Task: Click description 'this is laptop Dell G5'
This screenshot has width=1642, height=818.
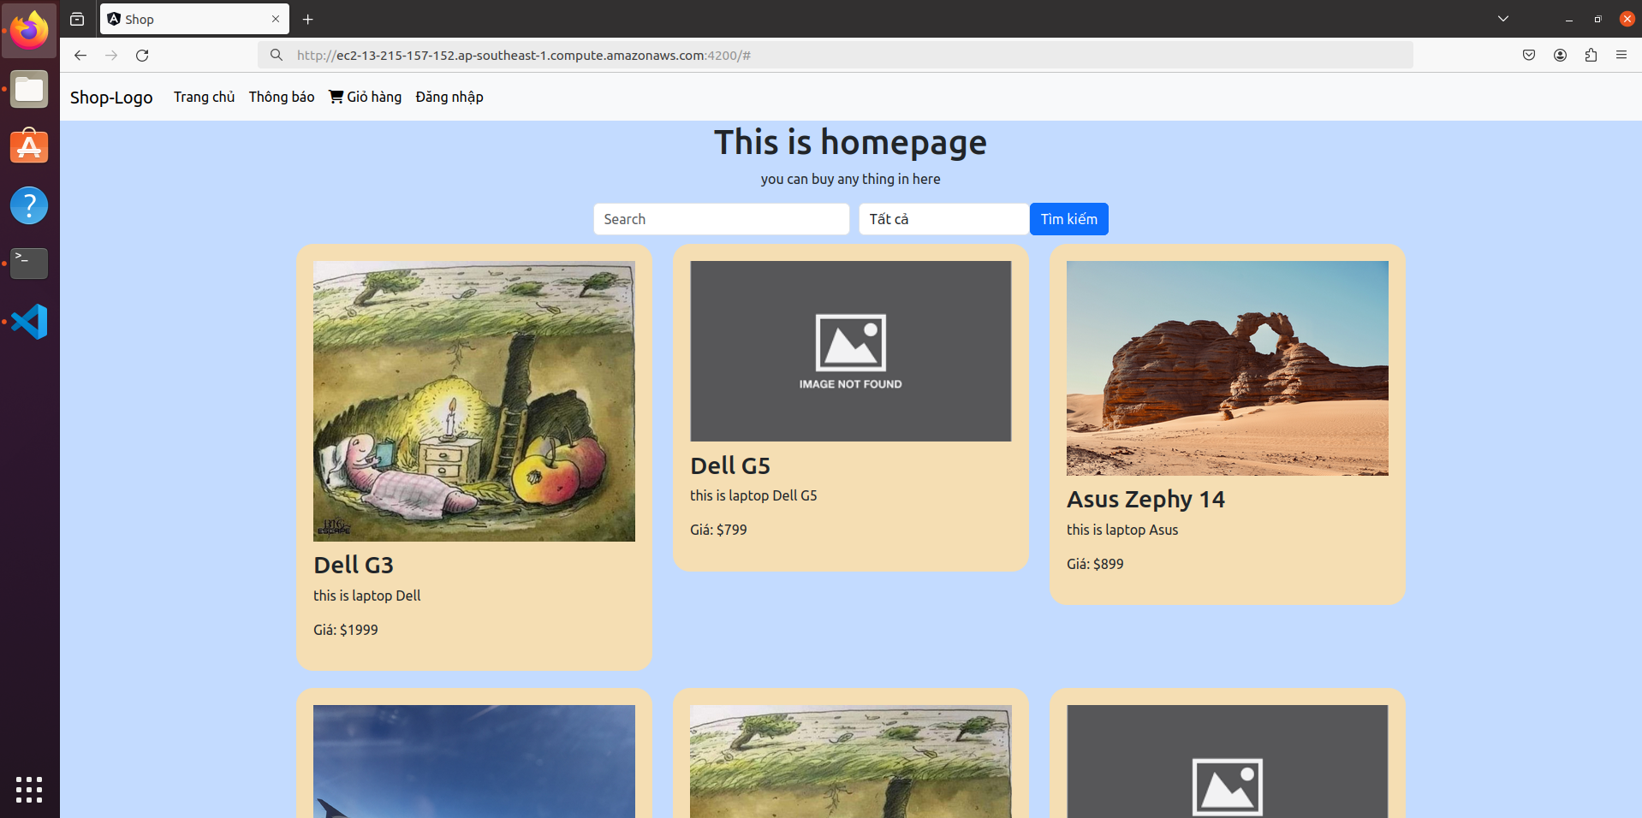Action: coord(753,495)
